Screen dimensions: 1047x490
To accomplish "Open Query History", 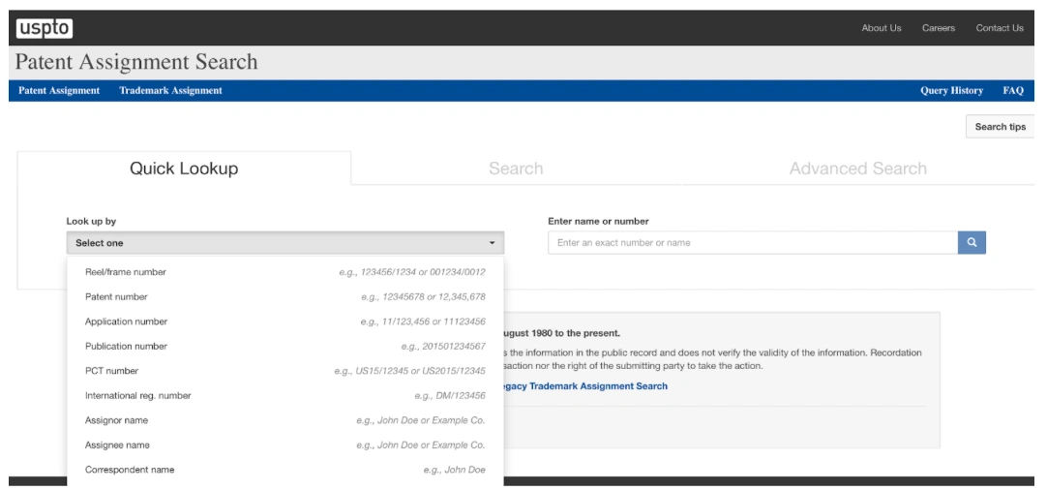I will [951, 91].
